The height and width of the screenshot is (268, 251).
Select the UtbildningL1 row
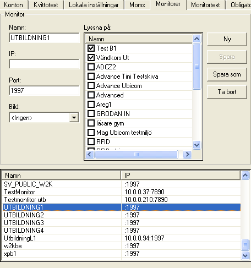tap(122, 238)
